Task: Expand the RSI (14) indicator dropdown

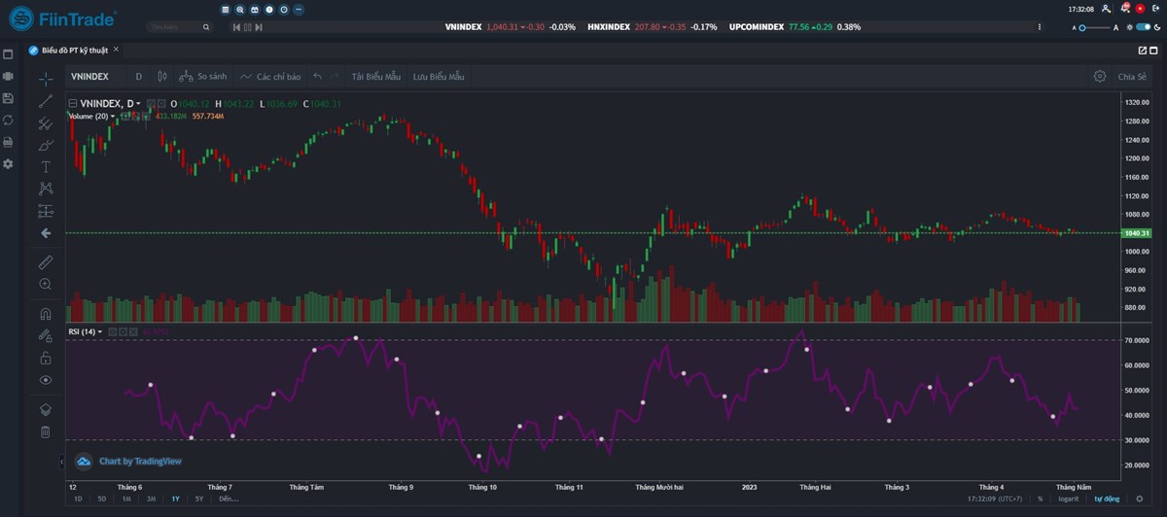Action: (99, 332)
